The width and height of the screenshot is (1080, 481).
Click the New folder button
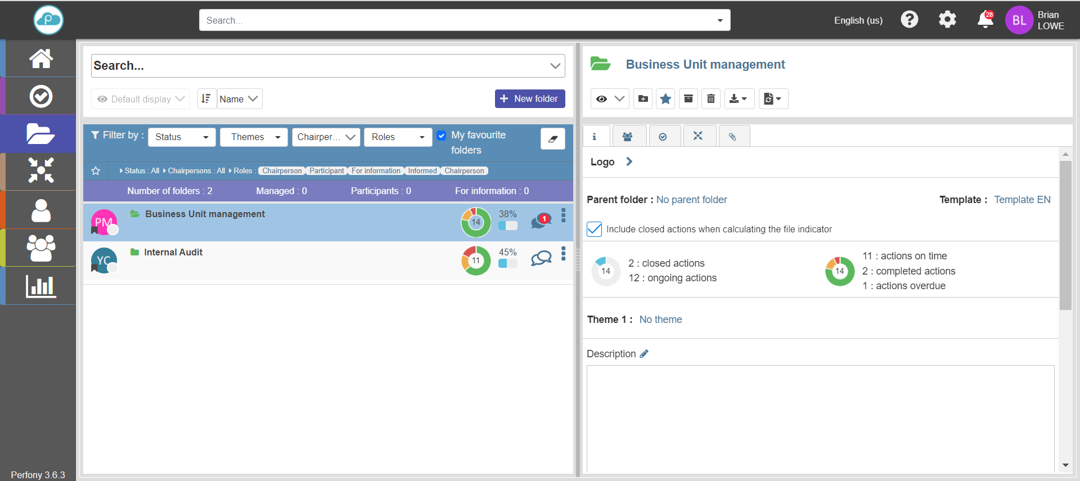[529, 98]
